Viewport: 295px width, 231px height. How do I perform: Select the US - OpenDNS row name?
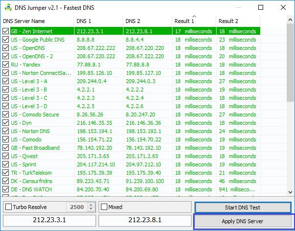point(28,48)
